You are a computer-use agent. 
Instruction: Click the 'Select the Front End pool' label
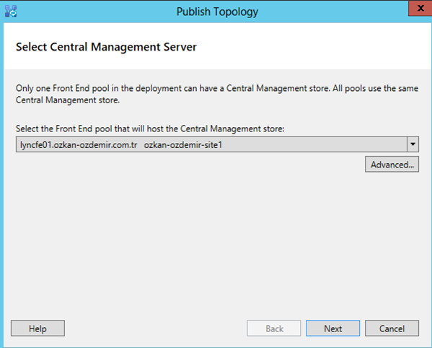tap(150, 129)
